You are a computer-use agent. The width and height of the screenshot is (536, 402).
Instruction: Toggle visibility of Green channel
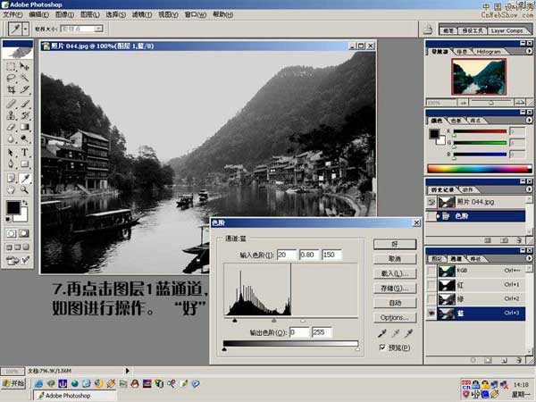coord(431,299)
